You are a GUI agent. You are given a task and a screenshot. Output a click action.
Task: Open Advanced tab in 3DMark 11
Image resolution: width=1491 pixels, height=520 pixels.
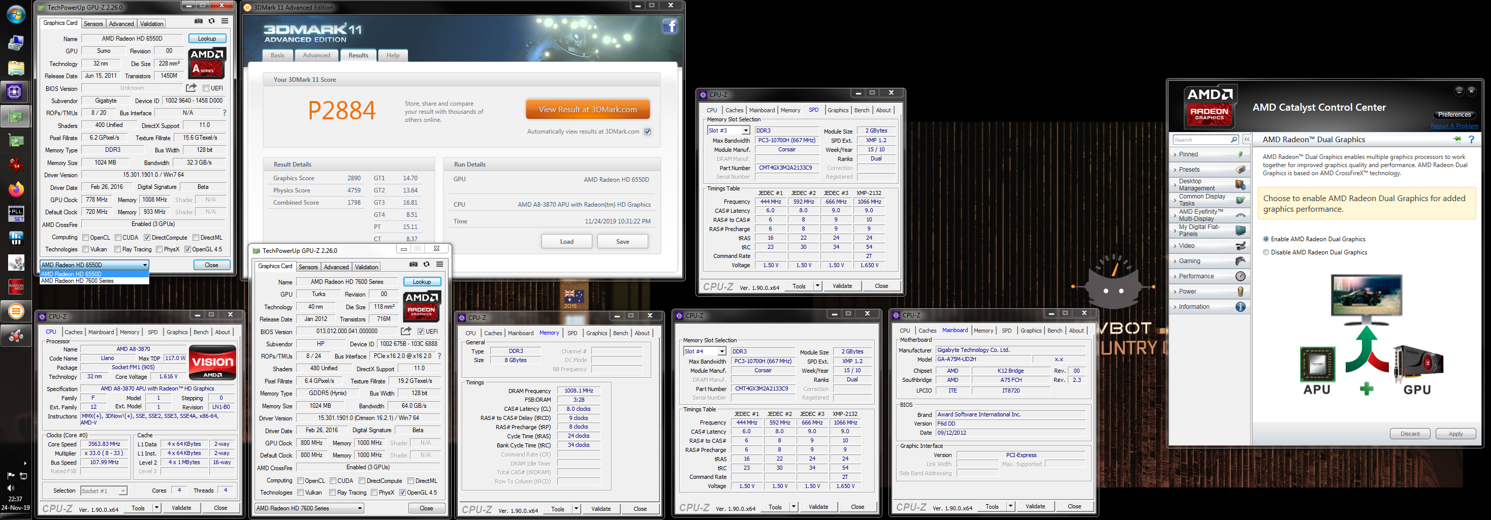pos(316,55)
